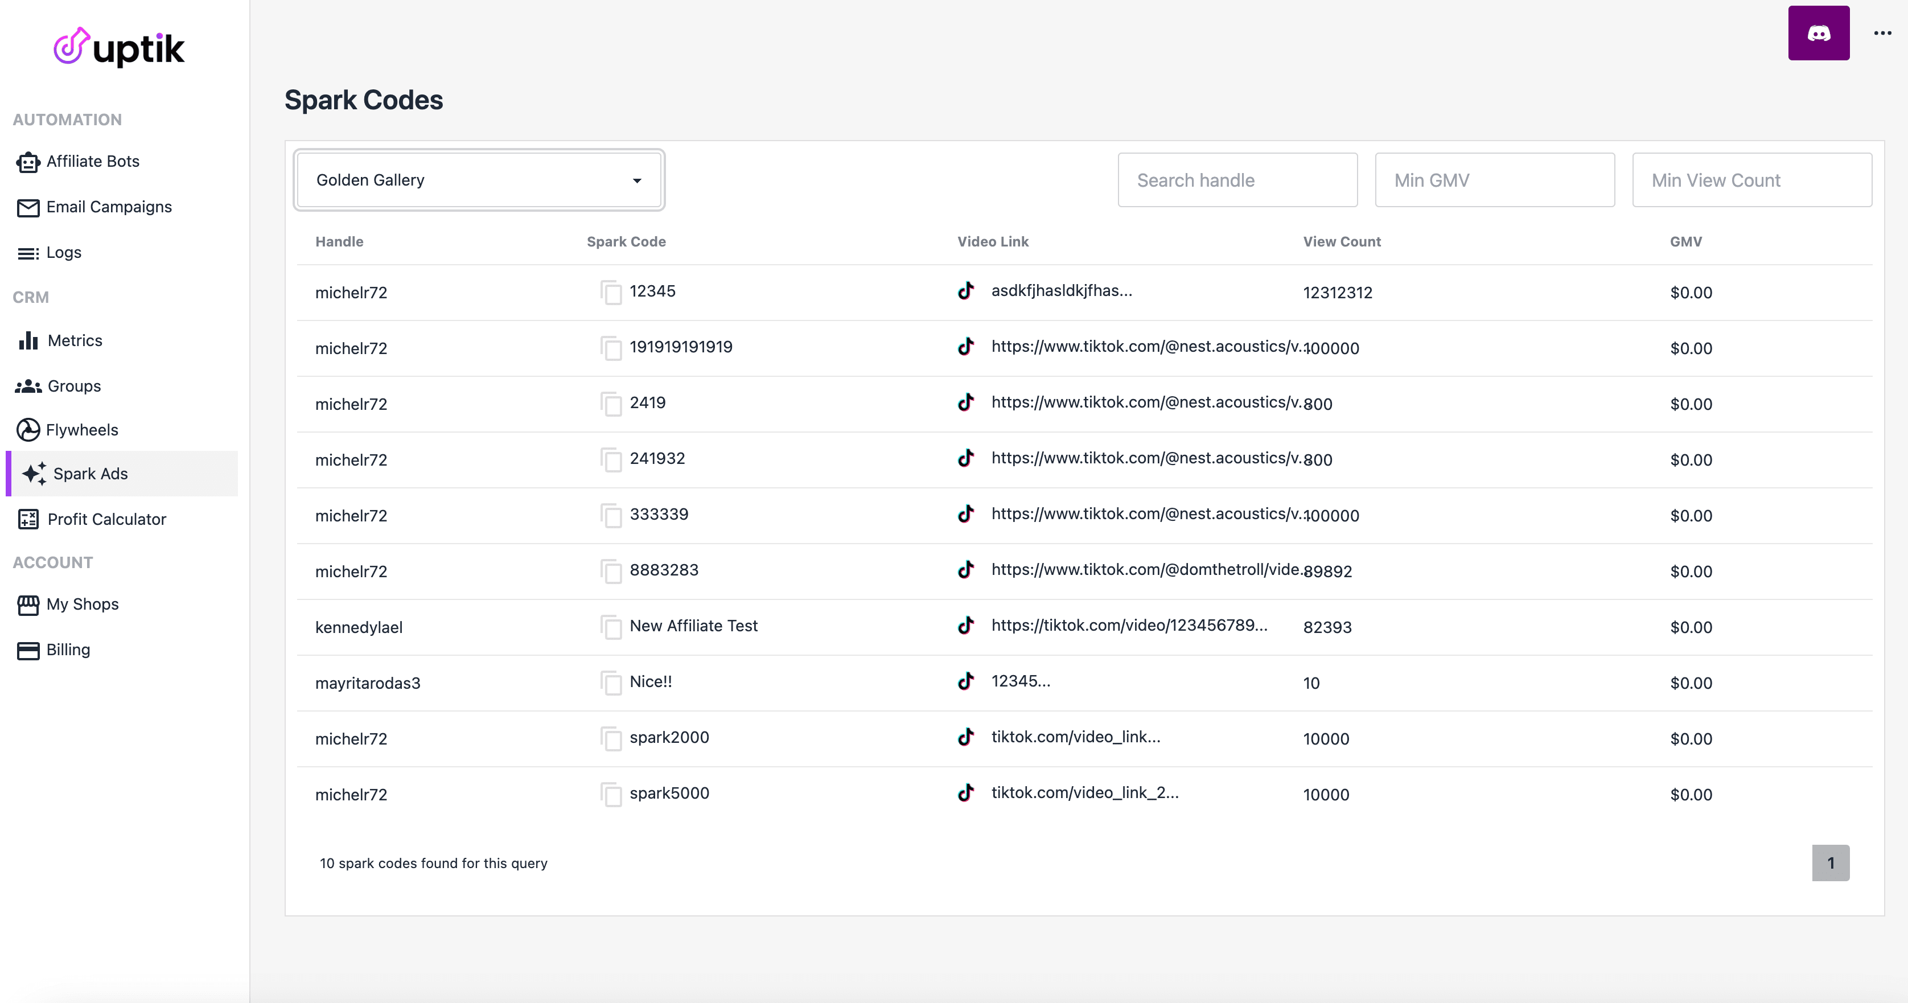Open Flywheels
Viewport: 1908px width, 1003px height.
67,430
